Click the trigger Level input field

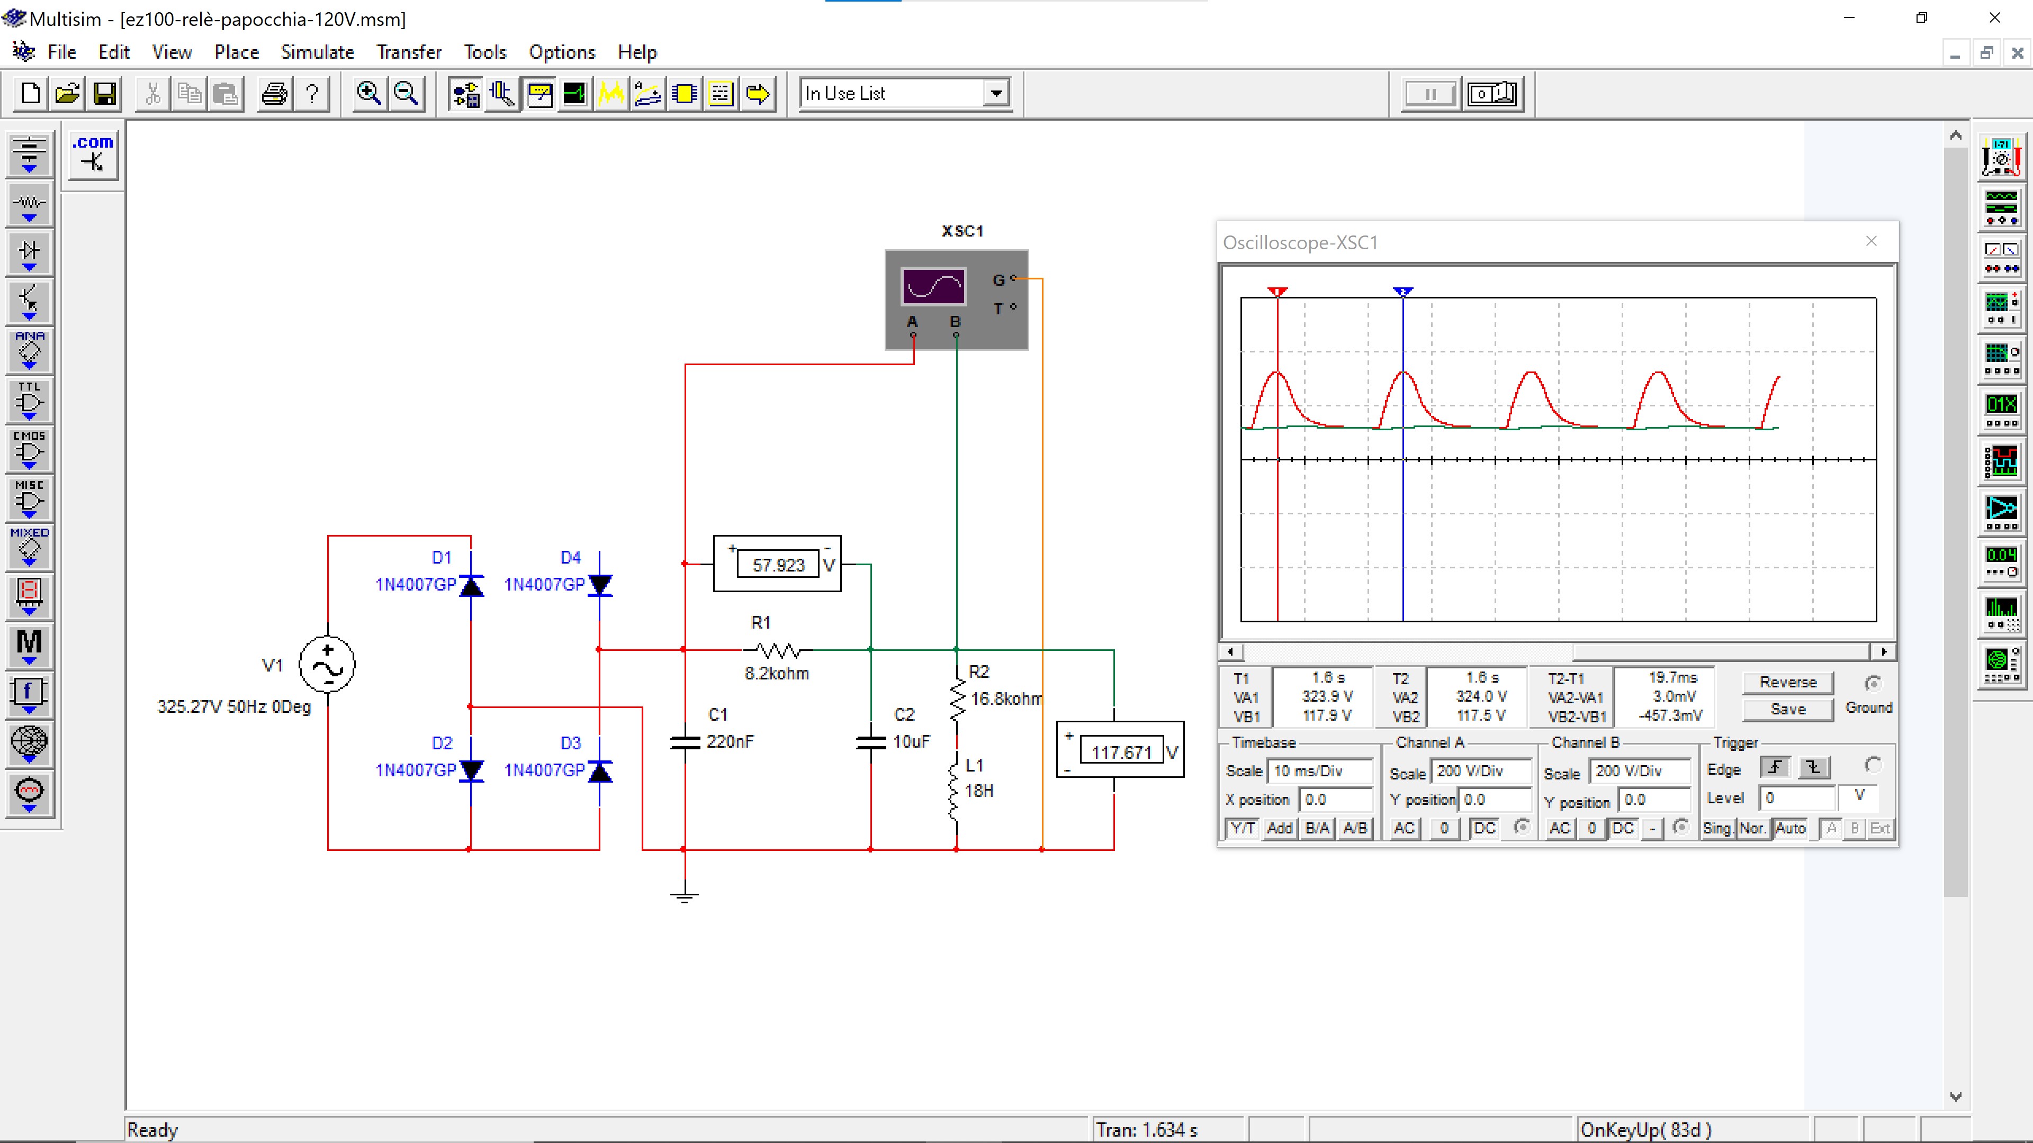[x=1797, y=799]
